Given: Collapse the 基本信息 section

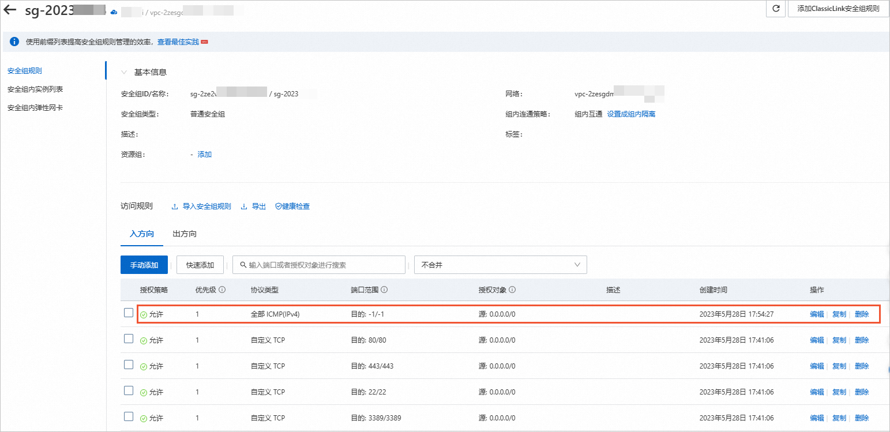Looking at the screenshot, I should coord(124,73).
